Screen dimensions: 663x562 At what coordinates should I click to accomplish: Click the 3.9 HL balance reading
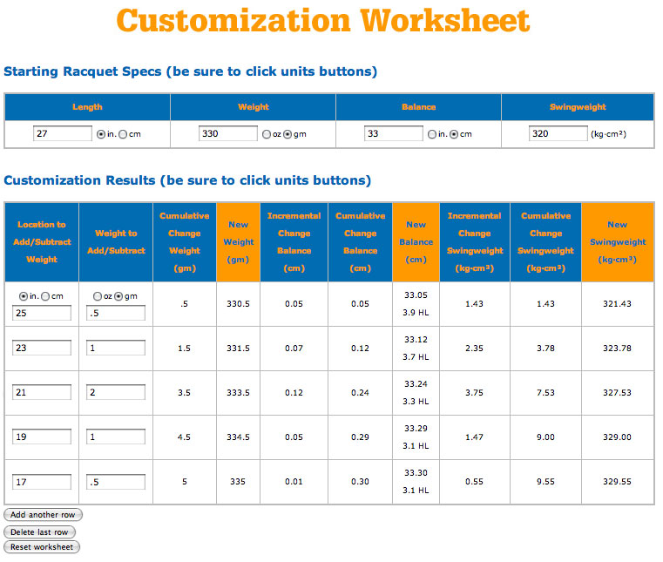pos(416,313)
